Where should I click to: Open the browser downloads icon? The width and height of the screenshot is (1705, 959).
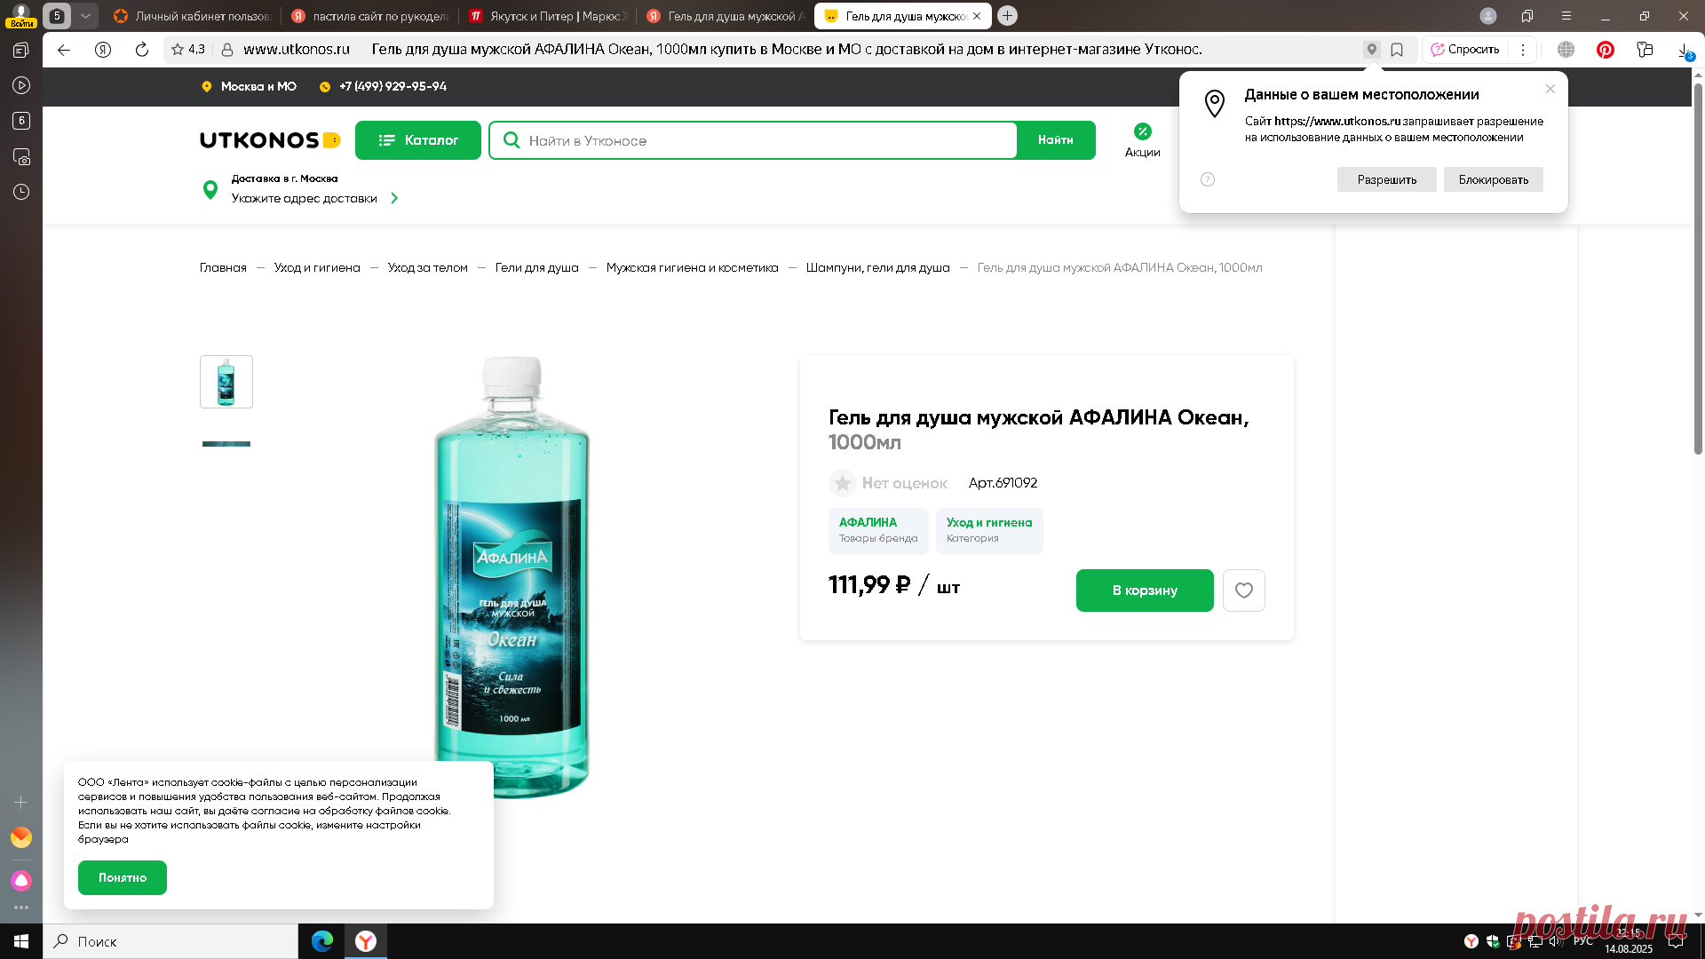1685,52
